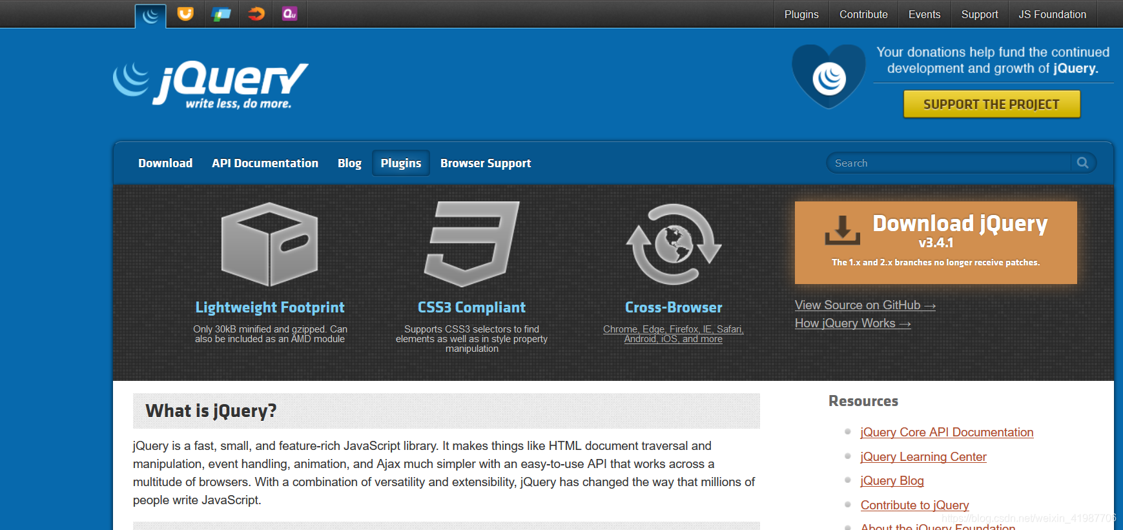The height and width of the screenshot is (530, 1123).
Task: Click the download arrow icon
Action: pos(842,230)
